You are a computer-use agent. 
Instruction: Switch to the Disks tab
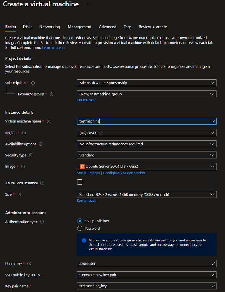point(27,27)
